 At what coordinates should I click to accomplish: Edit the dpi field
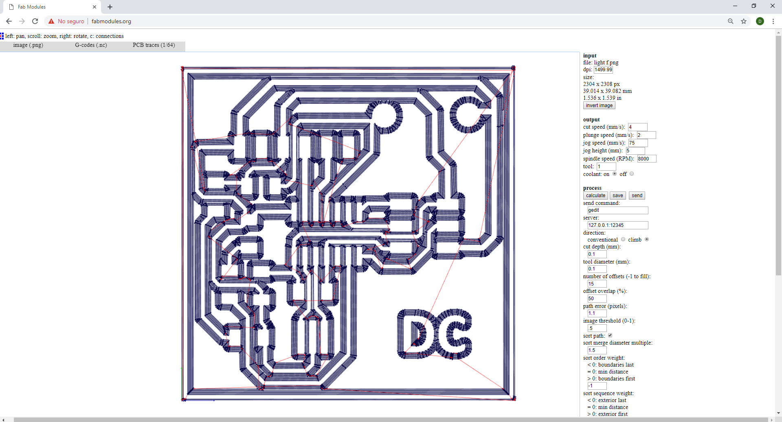point(603,70)
